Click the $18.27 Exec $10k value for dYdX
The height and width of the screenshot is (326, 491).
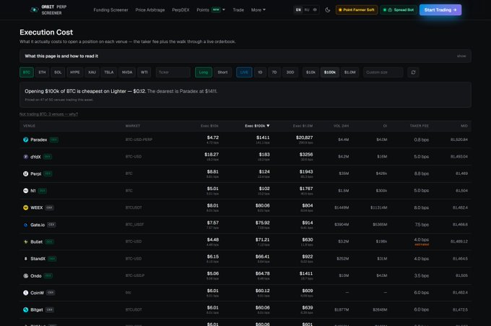pos(212,154)
